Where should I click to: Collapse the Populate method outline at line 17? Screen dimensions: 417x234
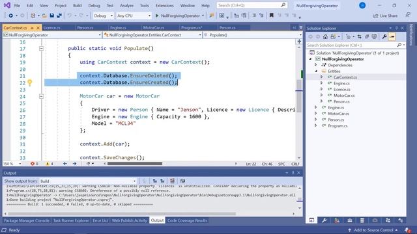tap(41, 49)
